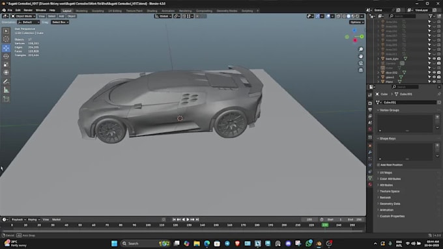Expand the UV Maps panel
443x249 pixels.
point(386,172)
